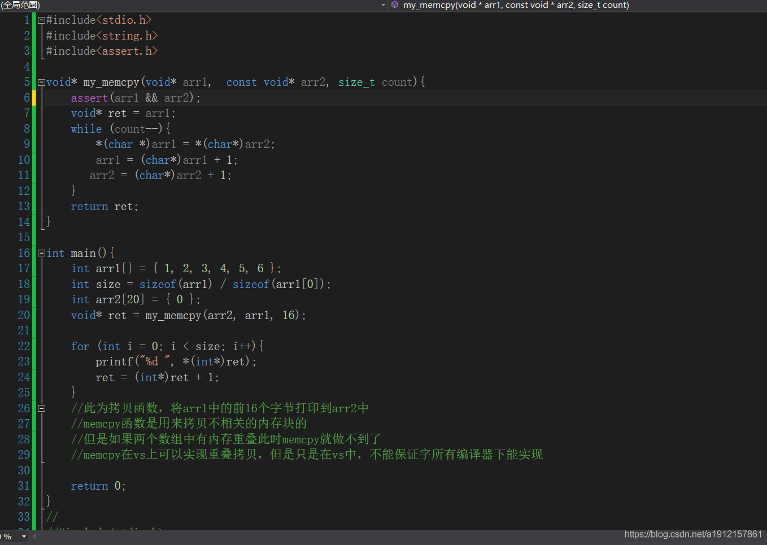Click on return 0; statement
Image resolution: width=767 pixels, height=545 pixels.
pyautogui.click(x=98, y=486)
